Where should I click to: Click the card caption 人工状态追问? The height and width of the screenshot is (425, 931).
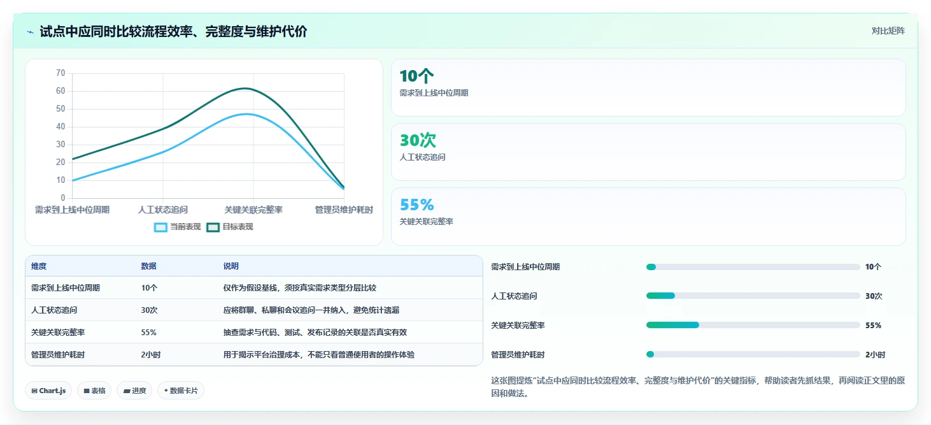422,157
